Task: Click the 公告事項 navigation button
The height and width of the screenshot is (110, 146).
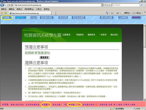Action: (x=123, y=17)
